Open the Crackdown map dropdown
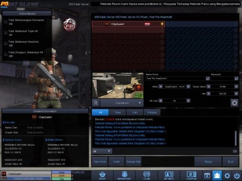Viewport: 242px width, 181px height. [x=122, y=103]
